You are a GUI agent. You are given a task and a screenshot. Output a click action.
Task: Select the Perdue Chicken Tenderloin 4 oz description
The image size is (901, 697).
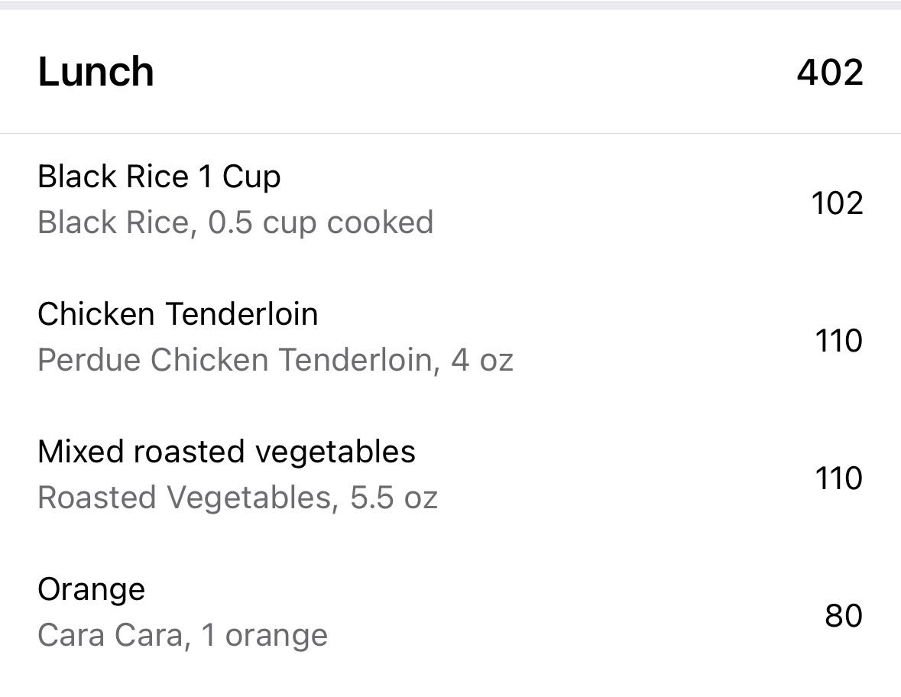coord(277,359)
